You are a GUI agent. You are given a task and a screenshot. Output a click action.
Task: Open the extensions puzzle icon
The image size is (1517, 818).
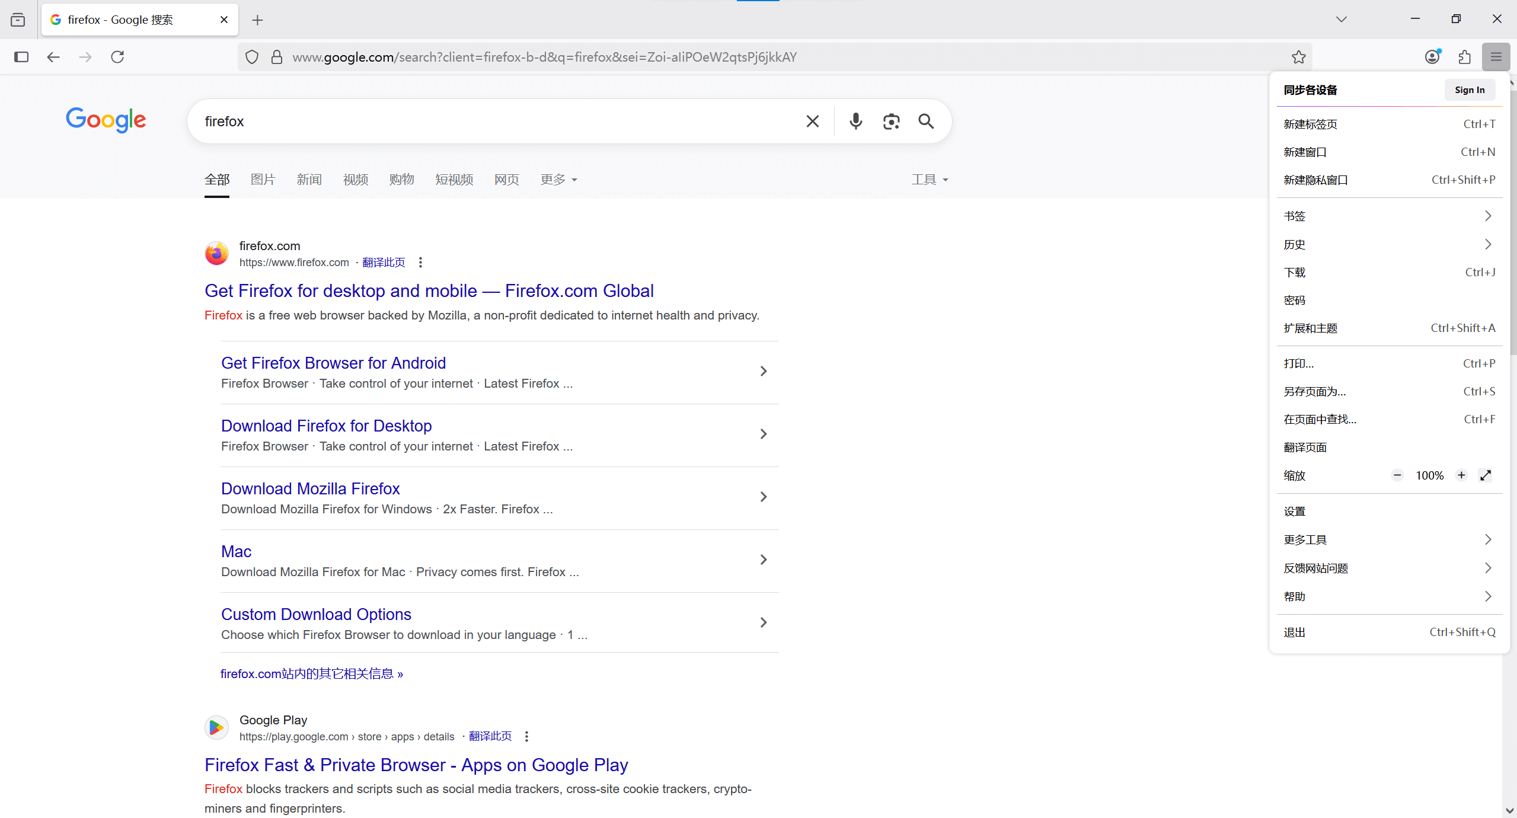point(1464,57)
